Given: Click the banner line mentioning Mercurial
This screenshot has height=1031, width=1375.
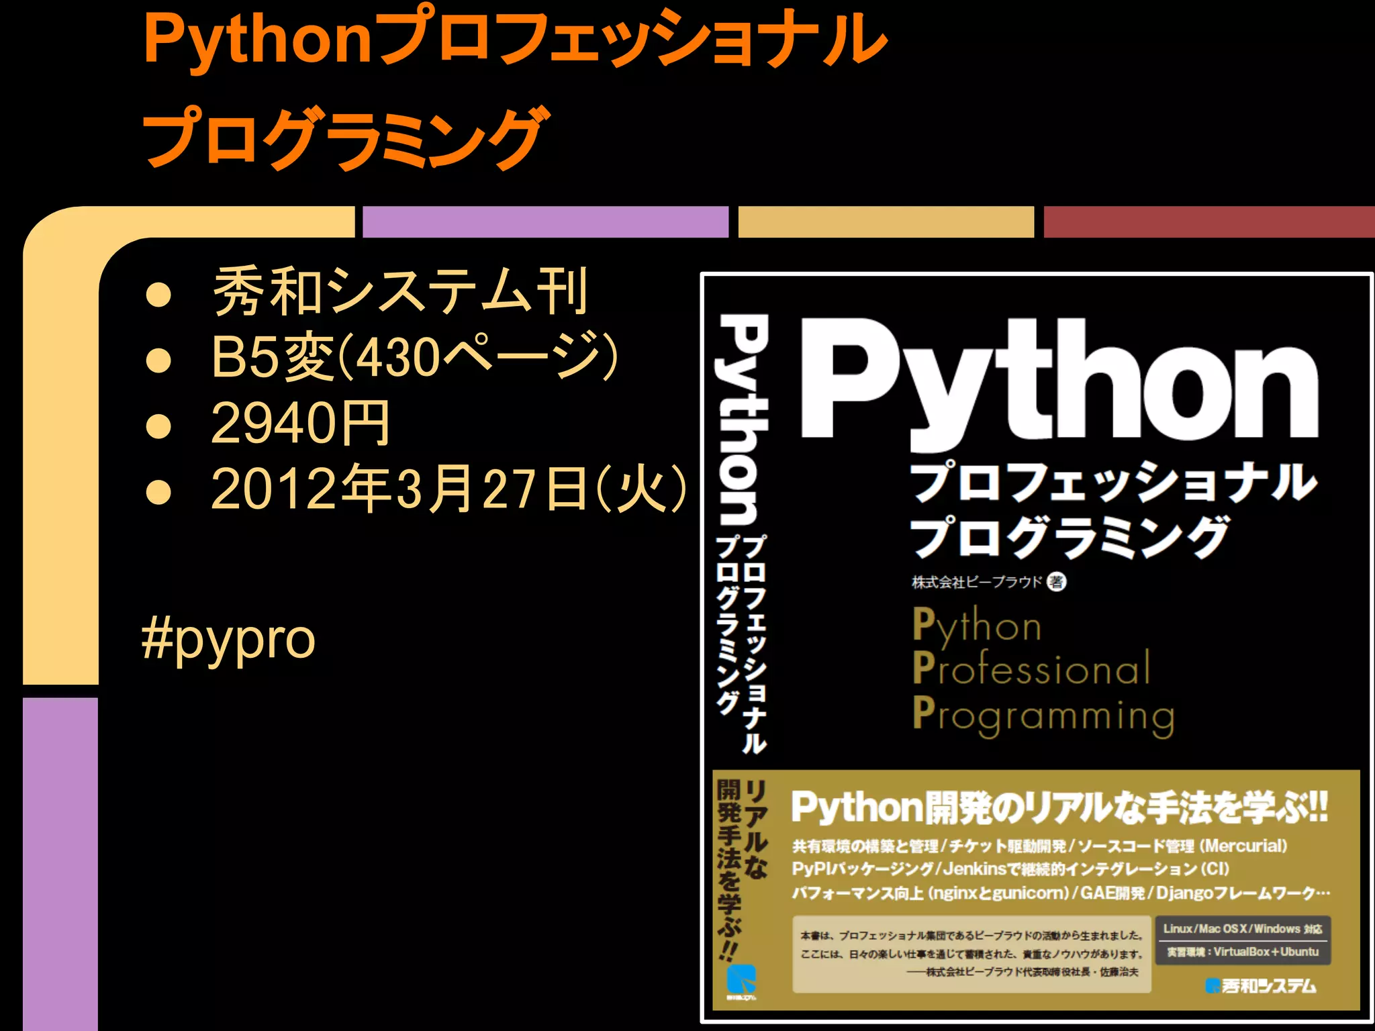Looking at the screenshot, I should (x=1039, y=846).
